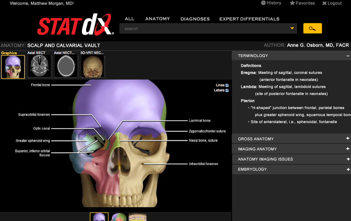Expand the Embryology section
Image resolution: width=351 pixels, height=221 pixels.
coord(348,169)
